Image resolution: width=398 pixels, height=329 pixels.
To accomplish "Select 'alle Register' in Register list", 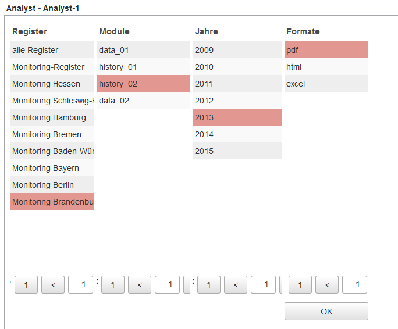I will coord(52,50).
